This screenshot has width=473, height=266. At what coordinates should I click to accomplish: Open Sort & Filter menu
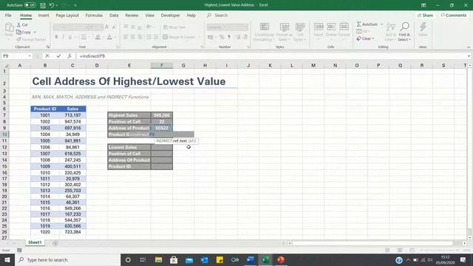pos(390,32)
